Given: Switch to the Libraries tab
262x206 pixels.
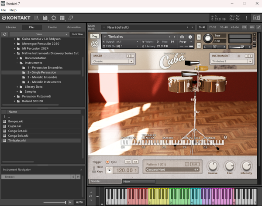Looking at the screenshot, I should (x=10, y=27).
